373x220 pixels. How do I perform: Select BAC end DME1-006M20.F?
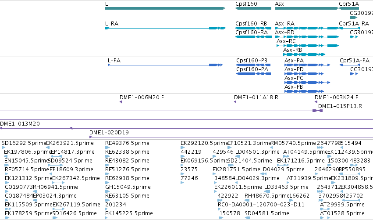[142, 97]
